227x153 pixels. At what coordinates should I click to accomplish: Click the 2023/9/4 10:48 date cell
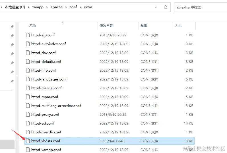tap(112, 141)
